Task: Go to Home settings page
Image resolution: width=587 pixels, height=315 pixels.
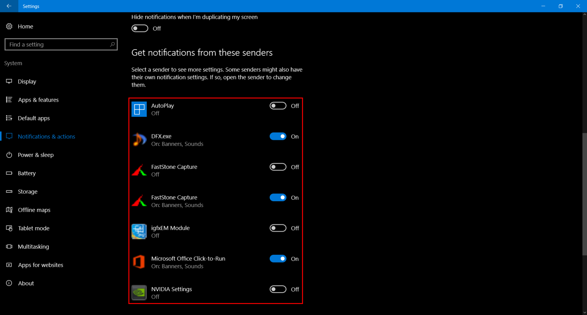Action: pyautogui.click(x=25, y=26)
